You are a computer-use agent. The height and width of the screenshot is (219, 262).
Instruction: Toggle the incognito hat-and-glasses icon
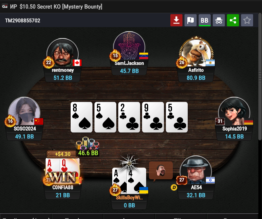click(219, 20)
